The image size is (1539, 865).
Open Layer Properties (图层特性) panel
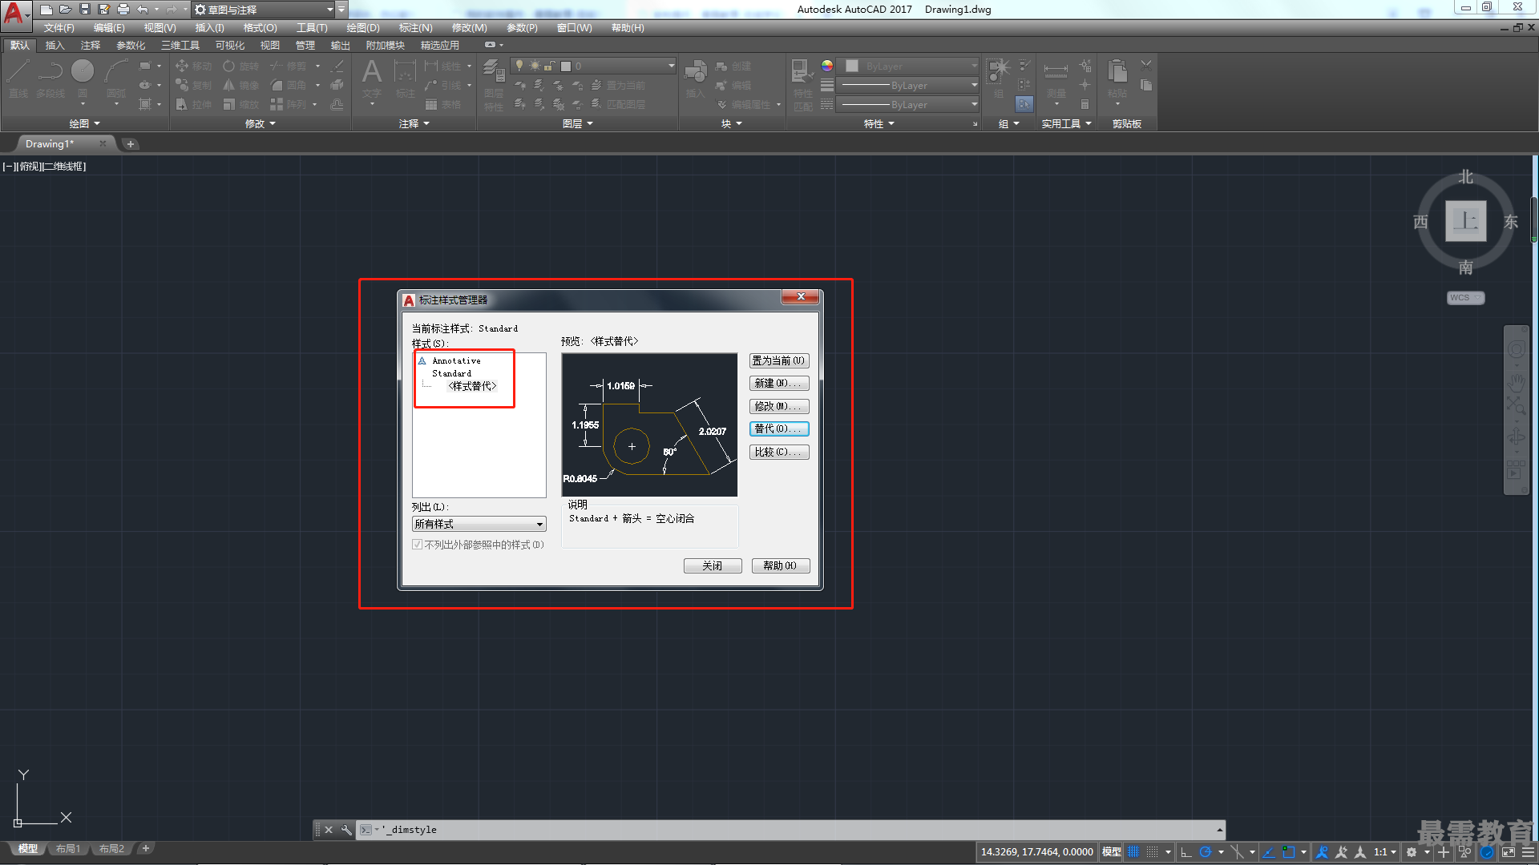494,85
